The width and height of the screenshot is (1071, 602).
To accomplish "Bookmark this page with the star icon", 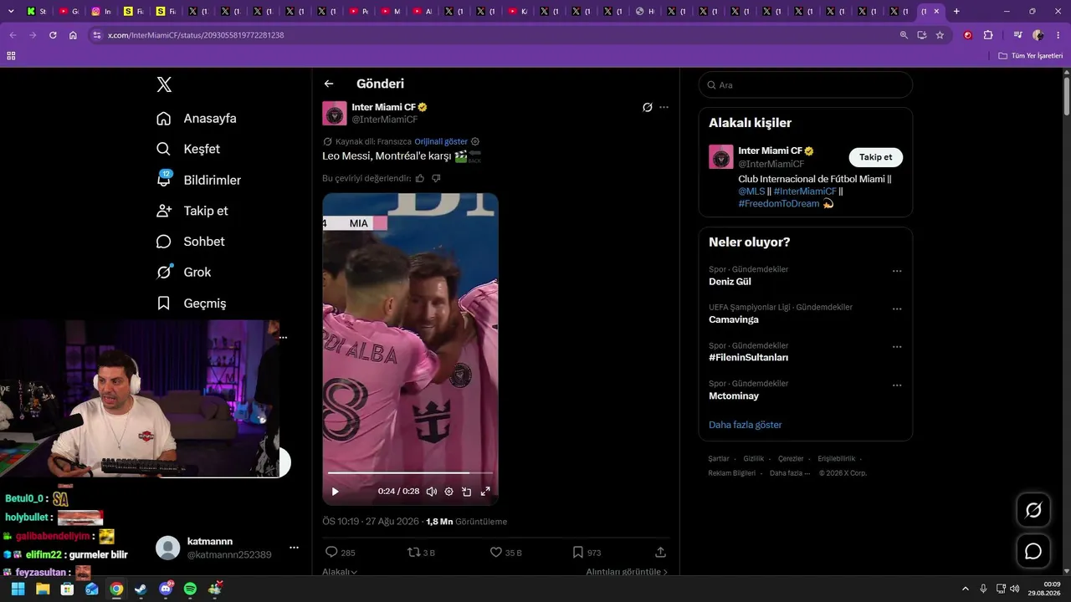I will (x=940, y=35).
